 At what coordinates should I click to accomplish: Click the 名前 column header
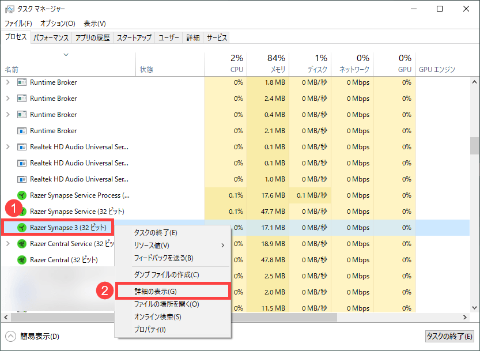(x=69, y=64)
